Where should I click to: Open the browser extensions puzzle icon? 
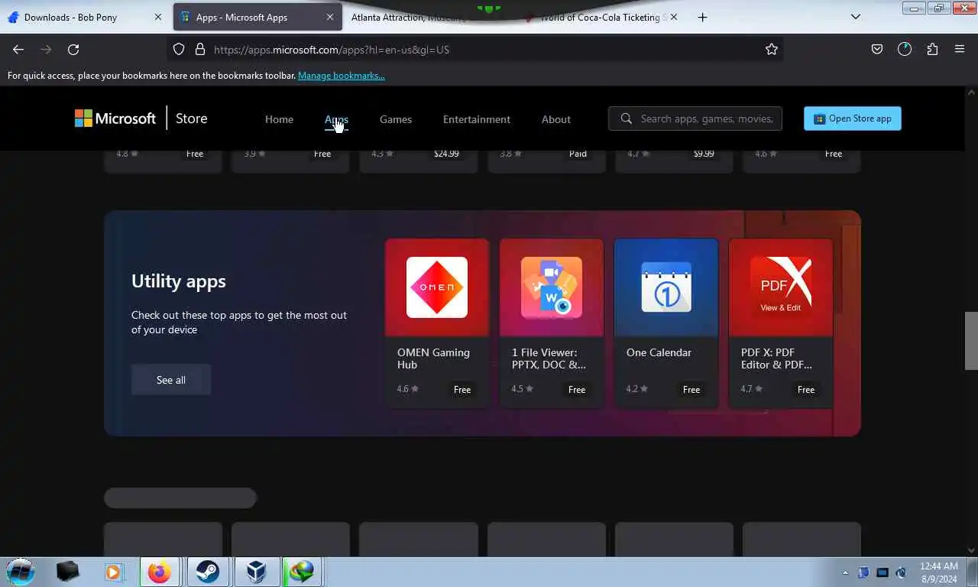click(x=932, y=49)
